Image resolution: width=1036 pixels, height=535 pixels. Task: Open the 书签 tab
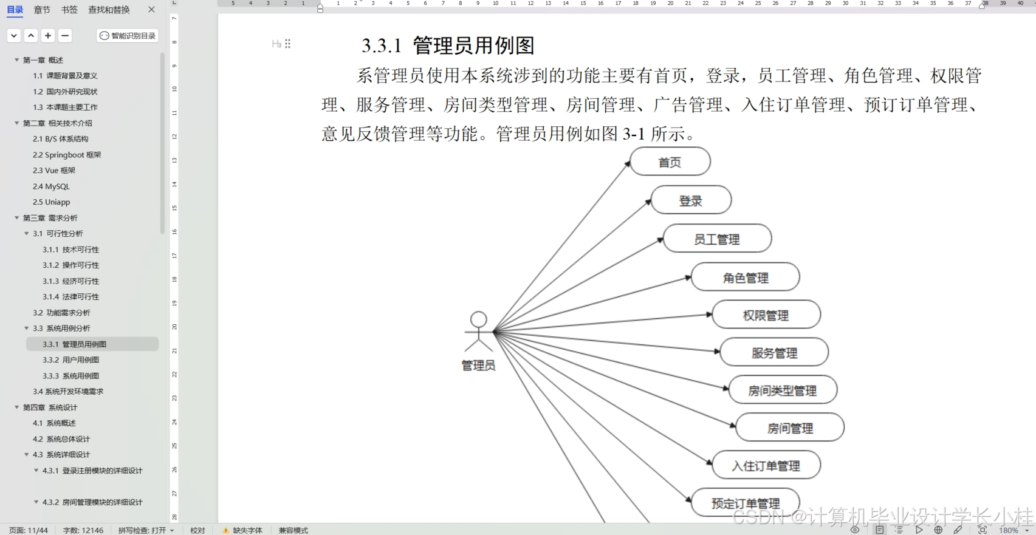(x=69, y=10)
